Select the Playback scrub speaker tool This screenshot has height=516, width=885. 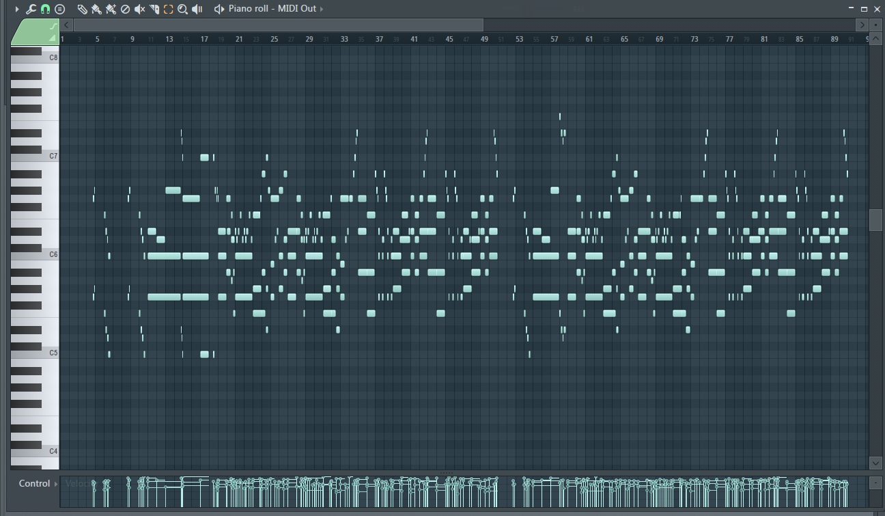point(197,9)
